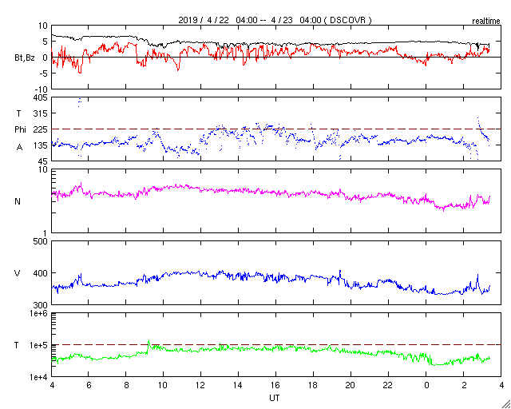The image size is (511, 409).
Task: Click the '8' hour label on UT axis
Action: click(x=126, y=386)
